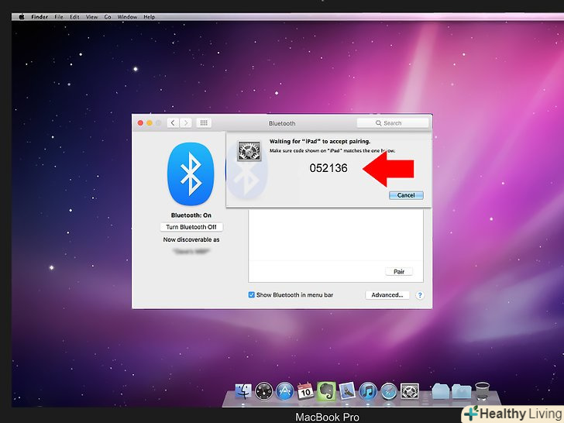
Task: Minimize the Bluetooth window with yellow button
Action: tap(150, 123)
